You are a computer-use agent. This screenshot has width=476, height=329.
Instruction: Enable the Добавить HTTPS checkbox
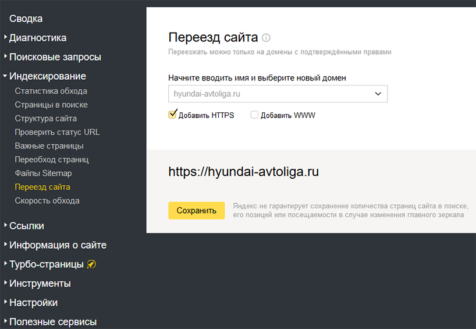click(172, 114)
